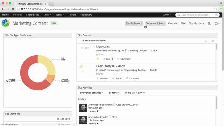224x126 pixels.
Task: Open Everyone's activities dropdown
Action: pos(91,93)
